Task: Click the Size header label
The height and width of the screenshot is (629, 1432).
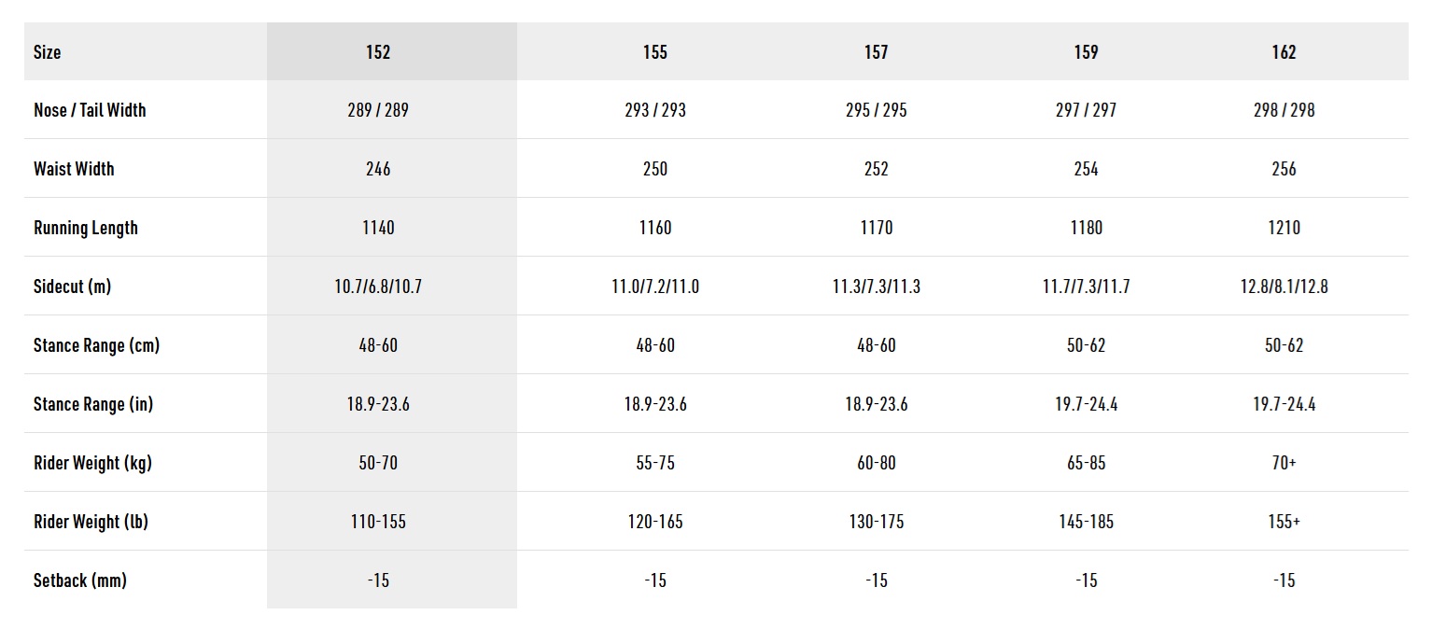Action: [x=48, y=52]
